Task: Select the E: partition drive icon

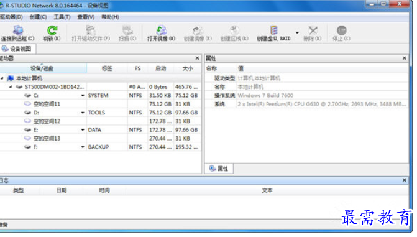Action: click(x=28, y=130)
